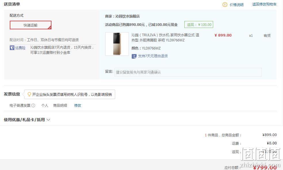The image size is (283, 170).
Task: Open the 运费险 label link
Action: coord(20,48)
